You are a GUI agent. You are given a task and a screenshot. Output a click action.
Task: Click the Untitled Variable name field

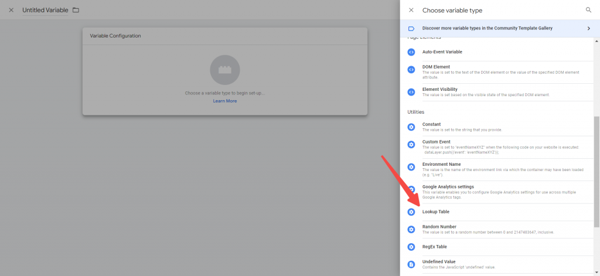coord(45,11)
